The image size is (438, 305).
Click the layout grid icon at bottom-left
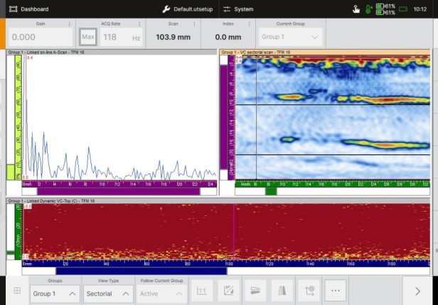[x=16, y=291]
